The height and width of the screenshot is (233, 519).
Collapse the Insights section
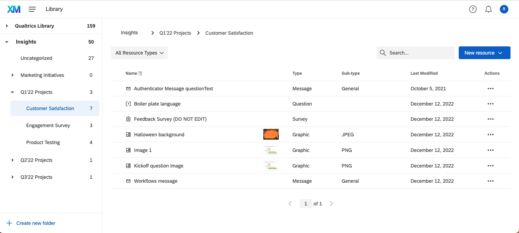coord(6,41)
